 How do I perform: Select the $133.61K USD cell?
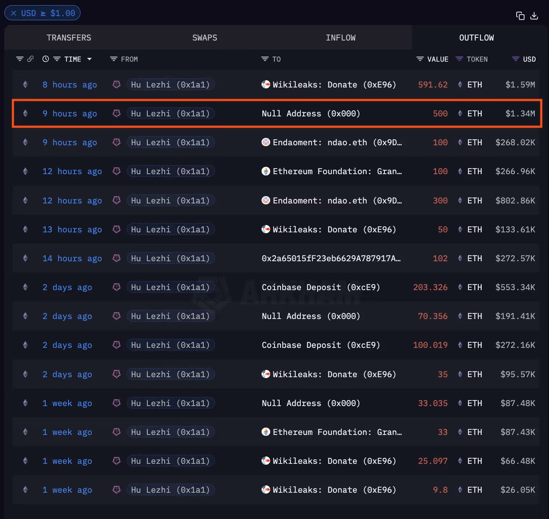tap(515, 230)
